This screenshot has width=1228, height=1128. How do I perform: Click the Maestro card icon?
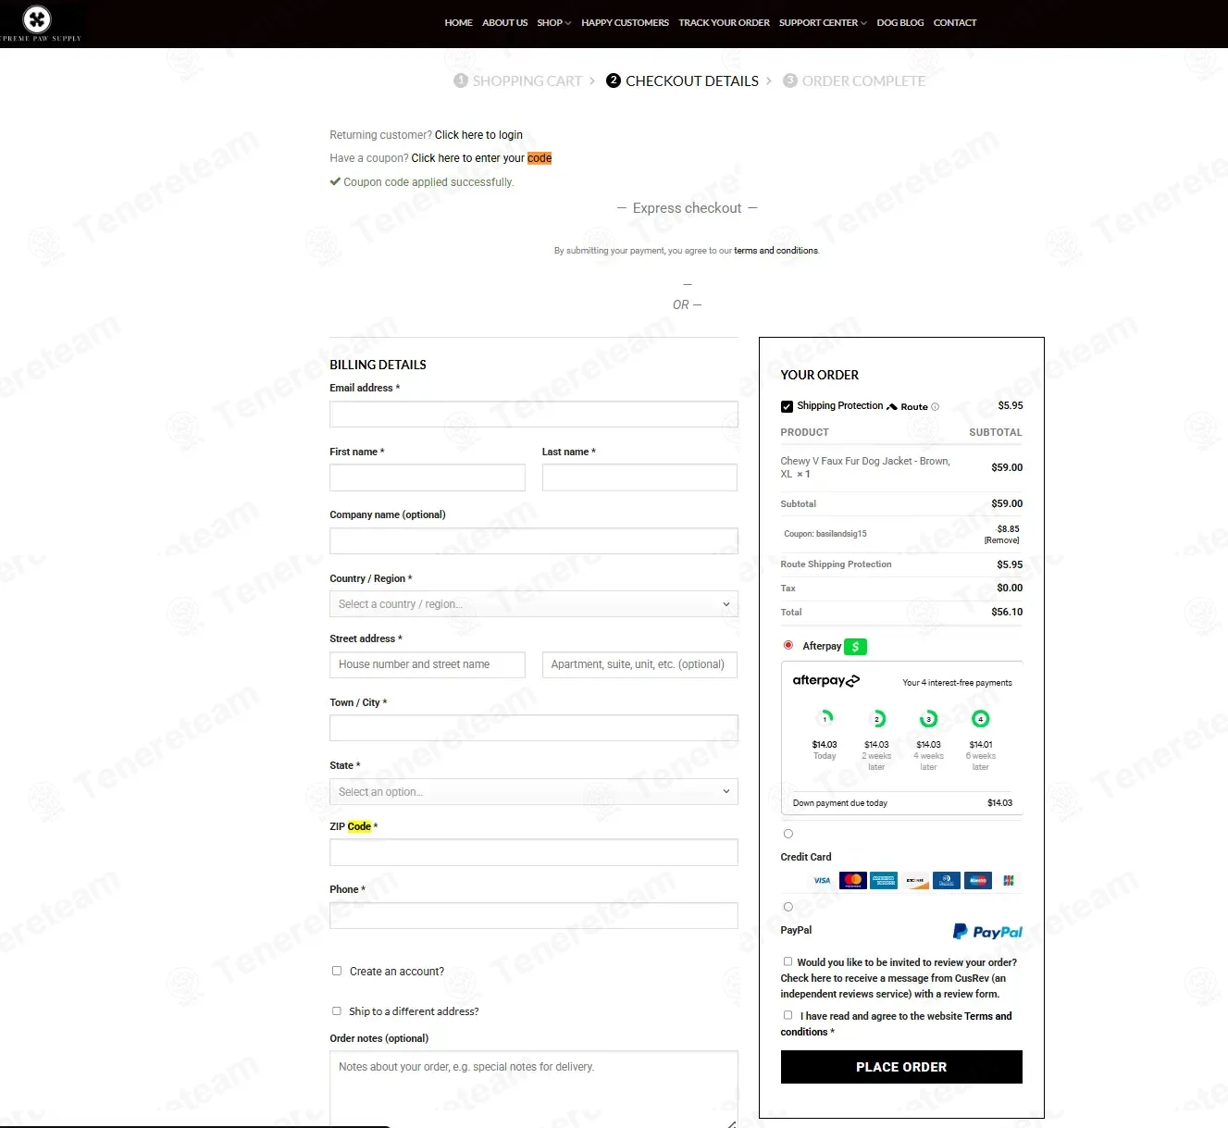[x=978, y=880]
